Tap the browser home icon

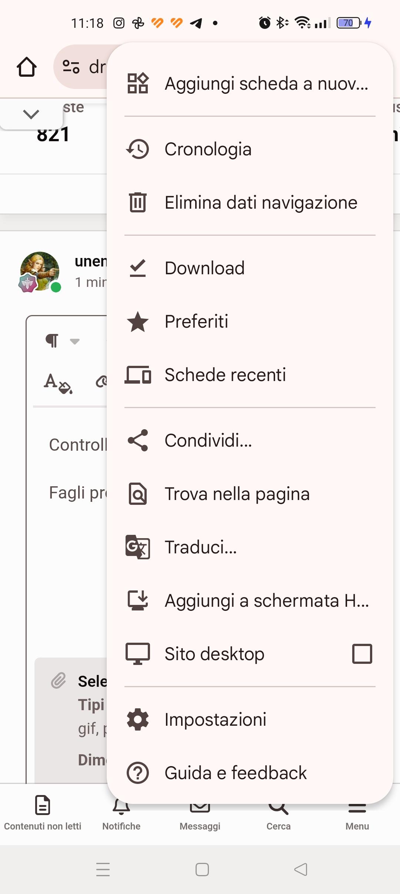27,67
